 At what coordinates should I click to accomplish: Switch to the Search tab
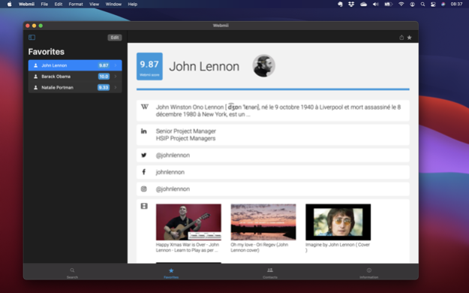tap(72, 273)
